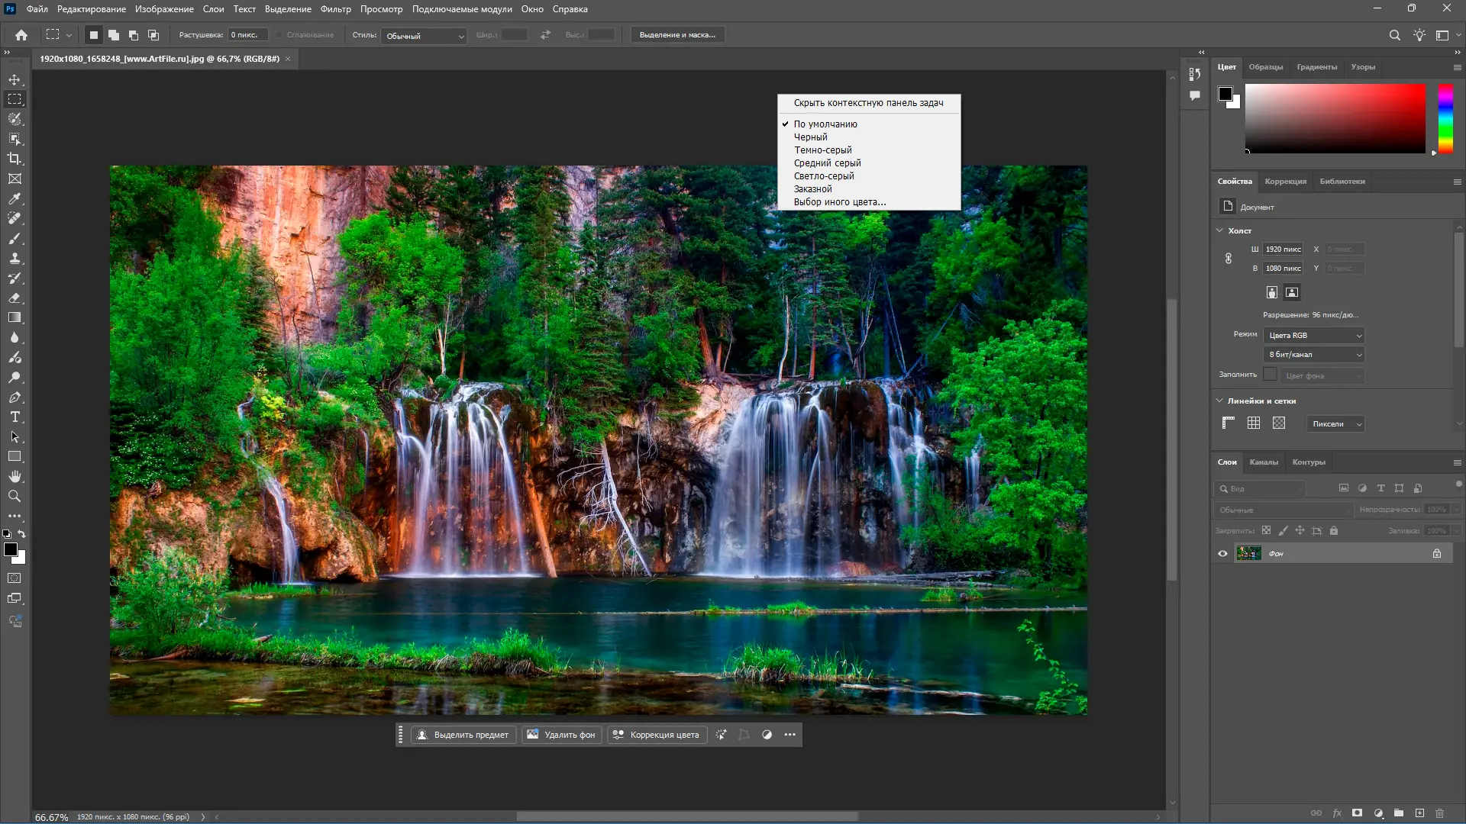Click the rainbow hue slider strip
1466x824 pixels.
pos(1445,118)
